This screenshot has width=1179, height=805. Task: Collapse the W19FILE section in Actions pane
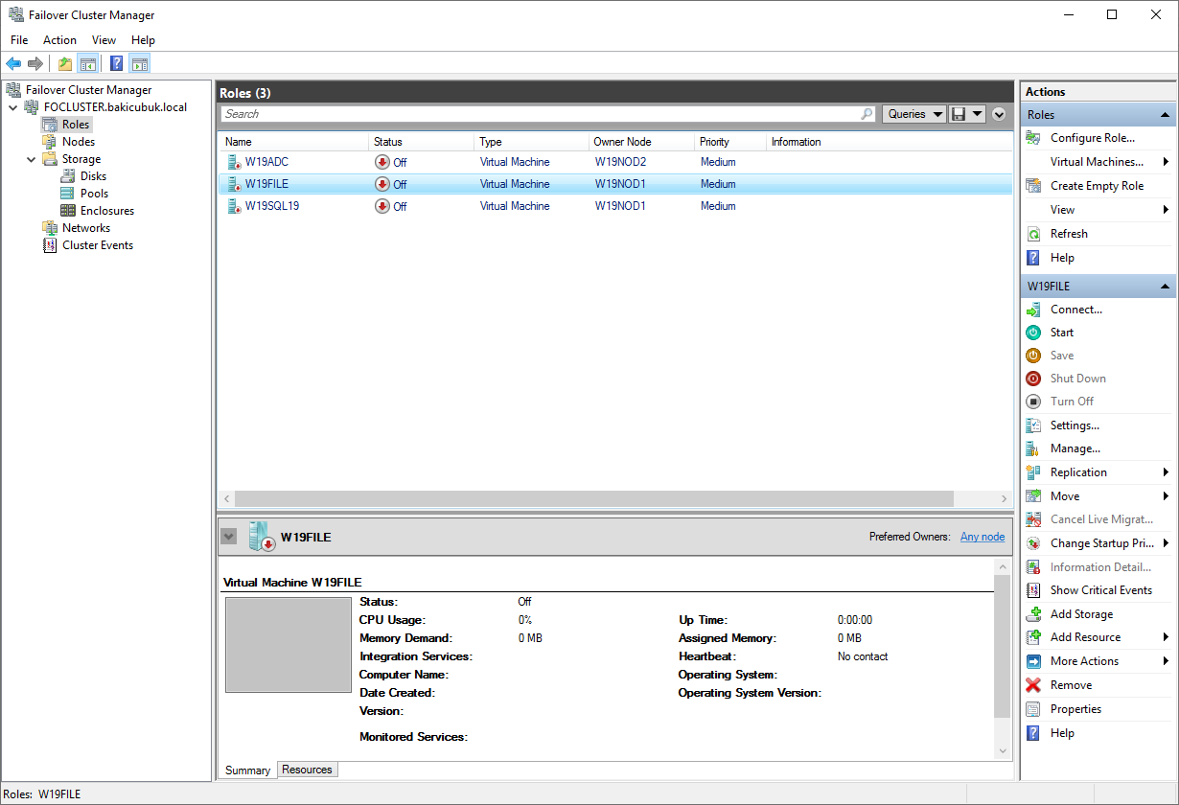(1166, 287)
